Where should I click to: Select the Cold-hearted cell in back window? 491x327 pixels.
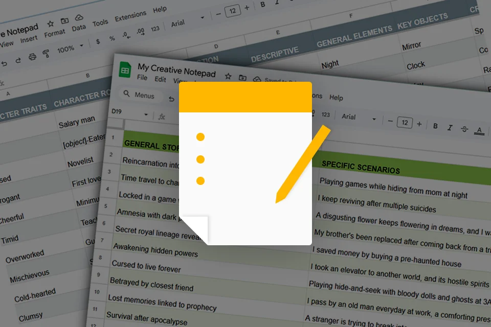(35, 295)
